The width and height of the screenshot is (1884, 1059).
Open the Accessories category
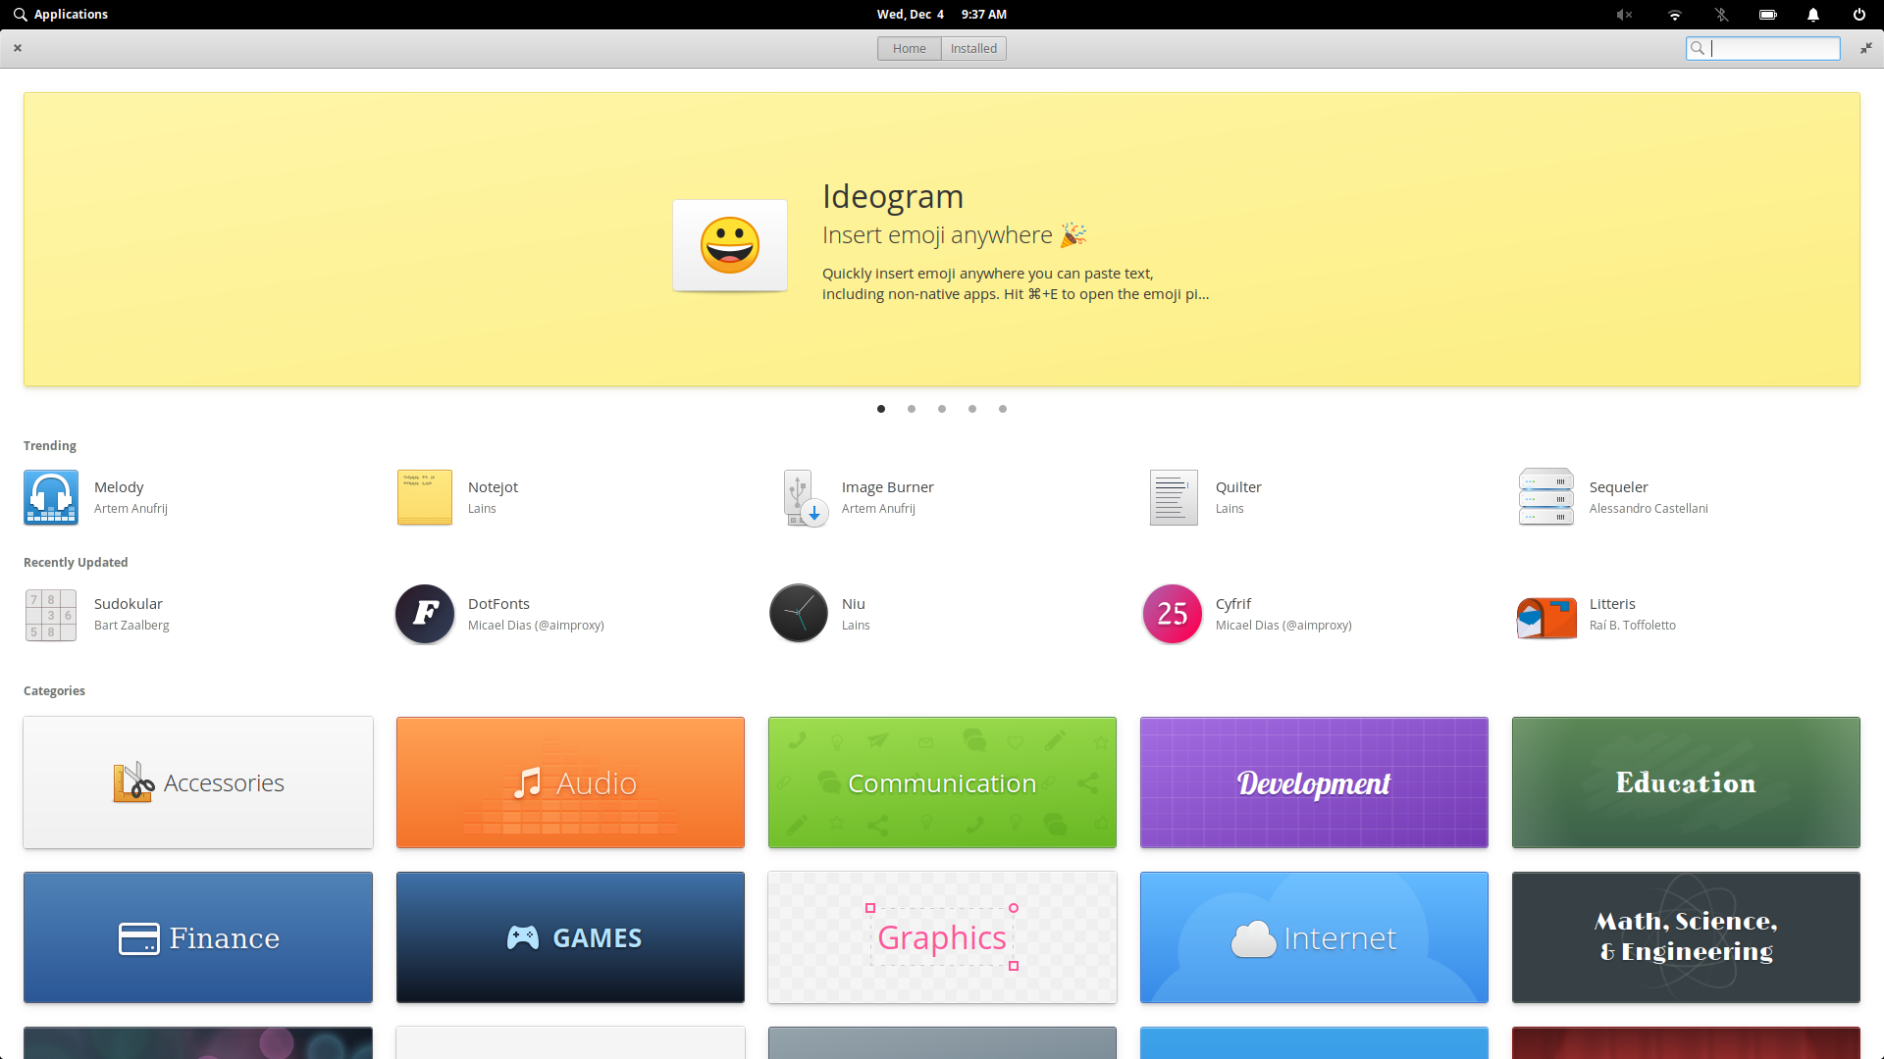(x=198, y=782)
